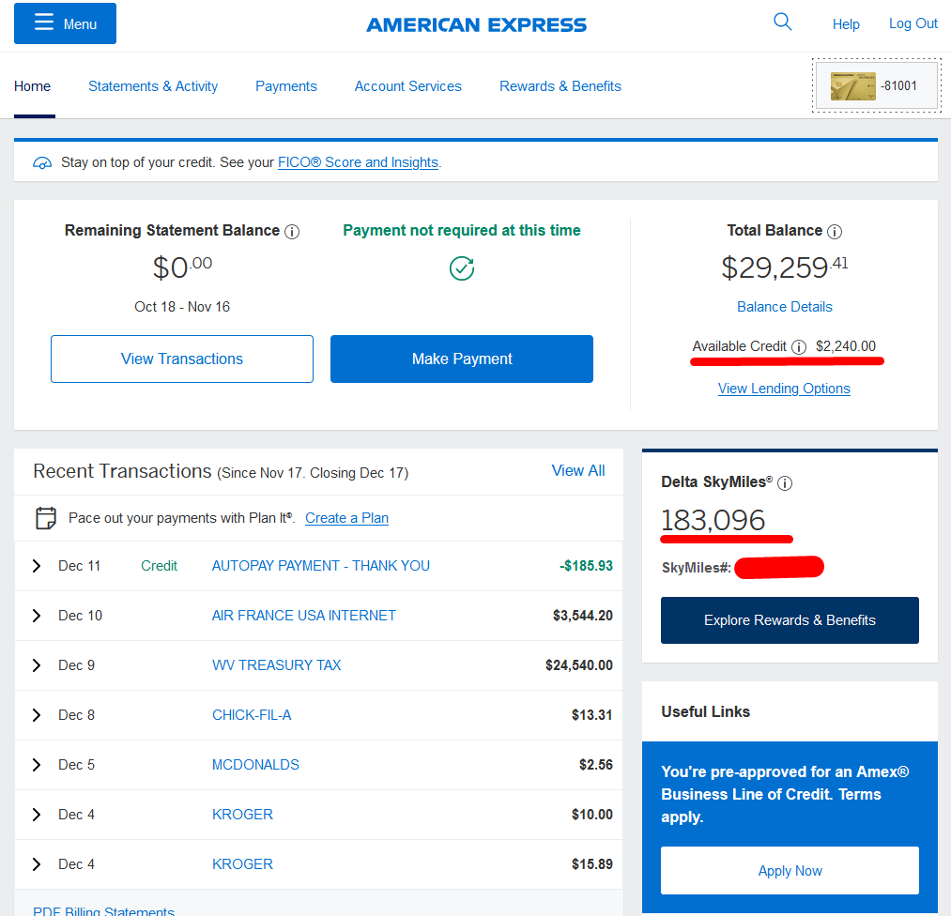Expand the Dec 11 Autopay Payment transaction
This screenshot has width=951, height=916.
(x=37, y=566)
